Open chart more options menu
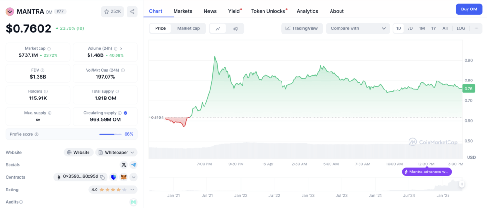The height and width of the screenshot is (208, 487). 477,28
